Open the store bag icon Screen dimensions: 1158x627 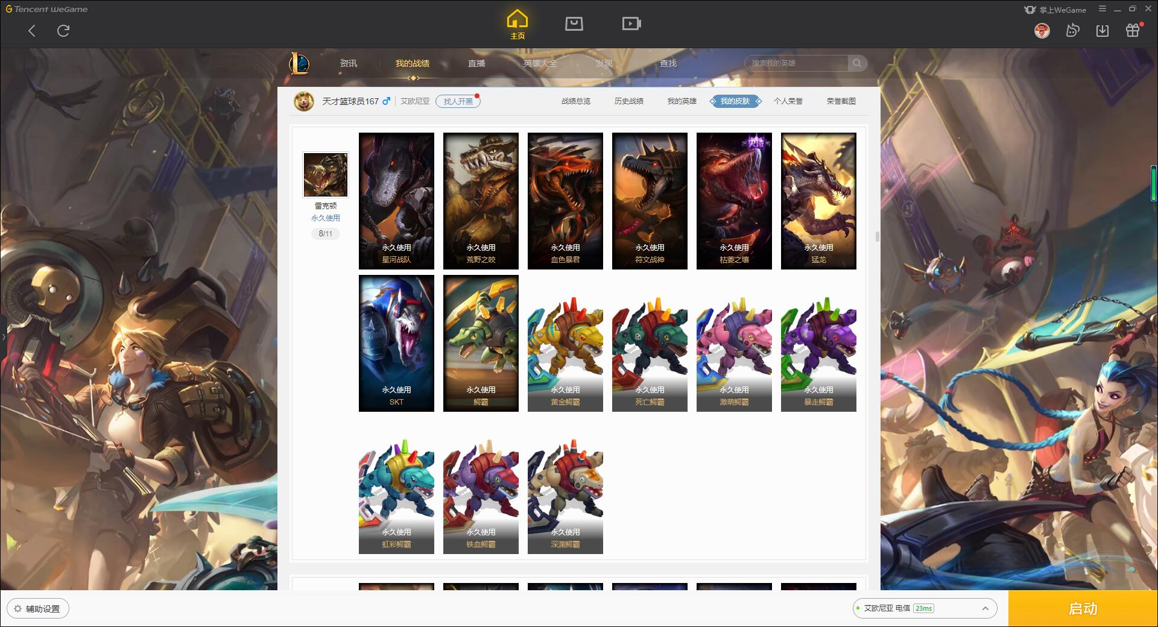tap(574, 24)
